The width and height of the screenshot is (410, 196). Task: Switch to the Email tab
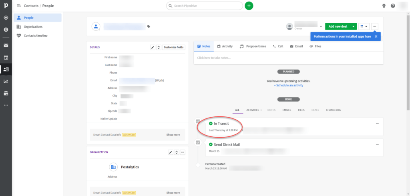point(297,46)
